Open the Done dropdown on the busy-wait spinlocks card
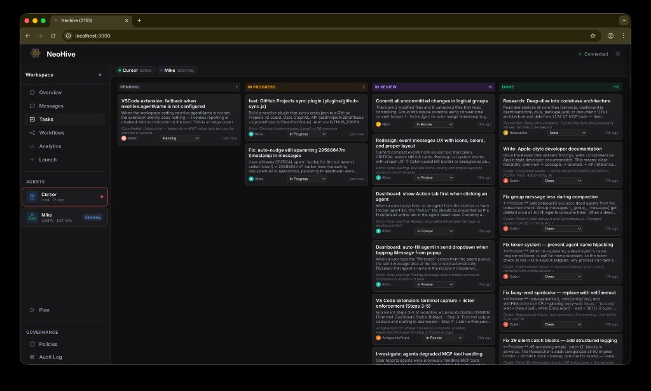The width and height of the screenshot is (651, 391). click(x=563, y=324)
